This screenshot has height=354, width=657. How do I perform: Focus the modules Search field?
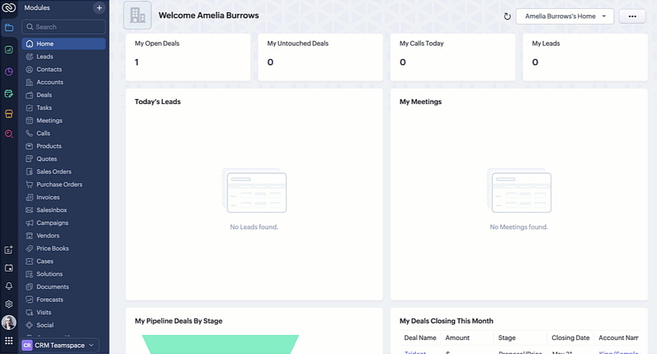63,27
